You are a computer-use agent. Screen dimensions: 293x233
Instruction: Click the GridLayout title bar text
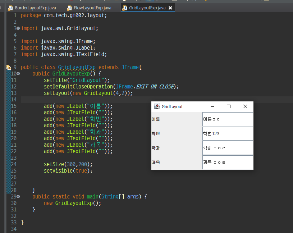click(172, 107)
